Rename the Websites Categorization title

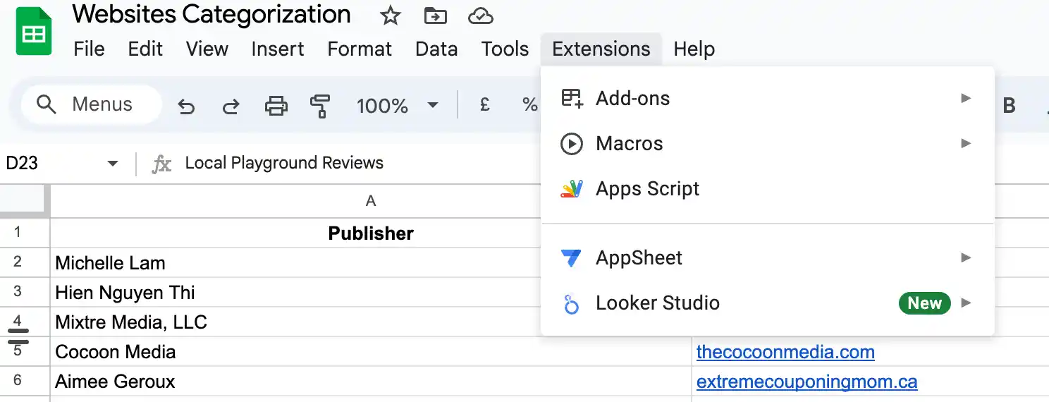[x=211, y=15]
